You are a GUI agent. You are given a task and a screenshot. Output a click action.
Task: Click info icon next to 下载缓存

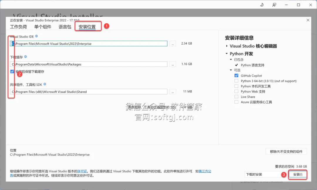26,57
